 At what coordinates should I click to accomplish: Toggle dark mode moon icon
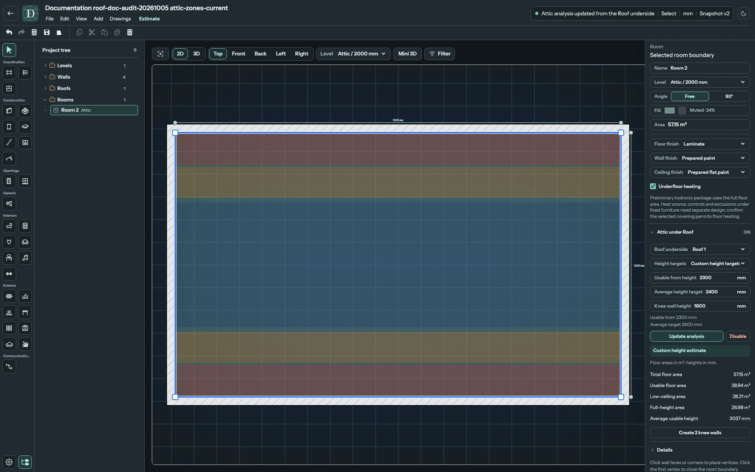743,13
